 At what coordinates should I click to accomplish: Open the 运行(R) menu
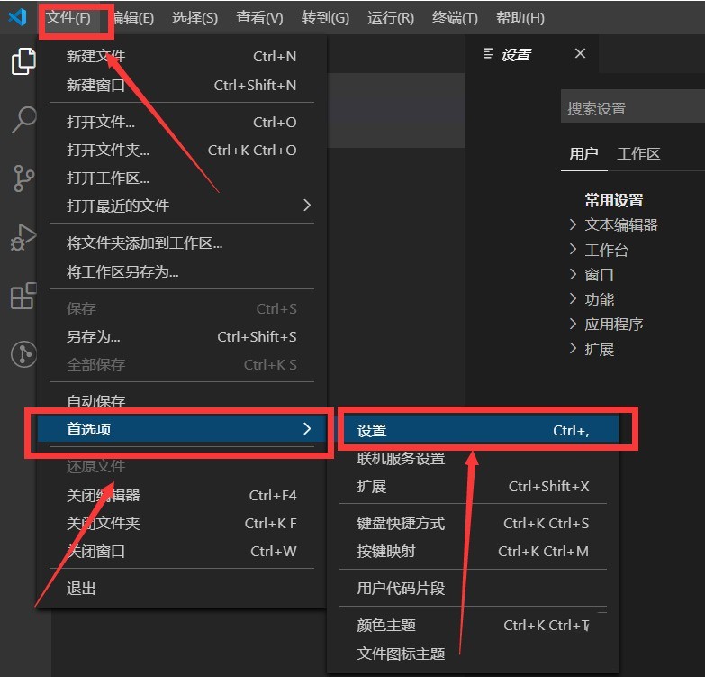pyautogui.click(x=390, y=18)
